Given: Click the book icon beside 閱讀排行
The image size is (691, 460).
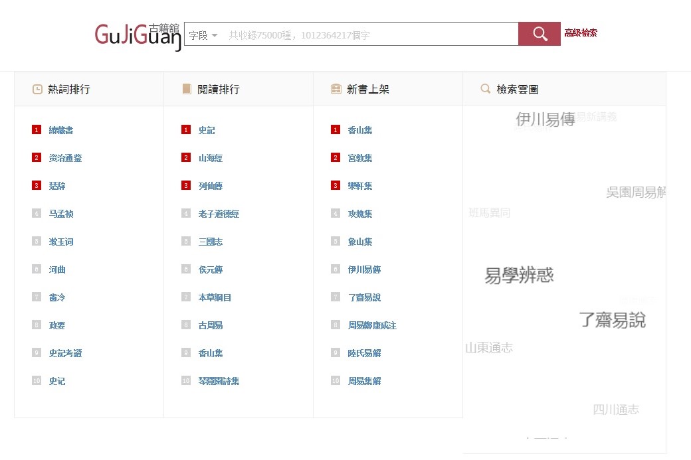Looking at the screenshot, I should tap(187, 89).
